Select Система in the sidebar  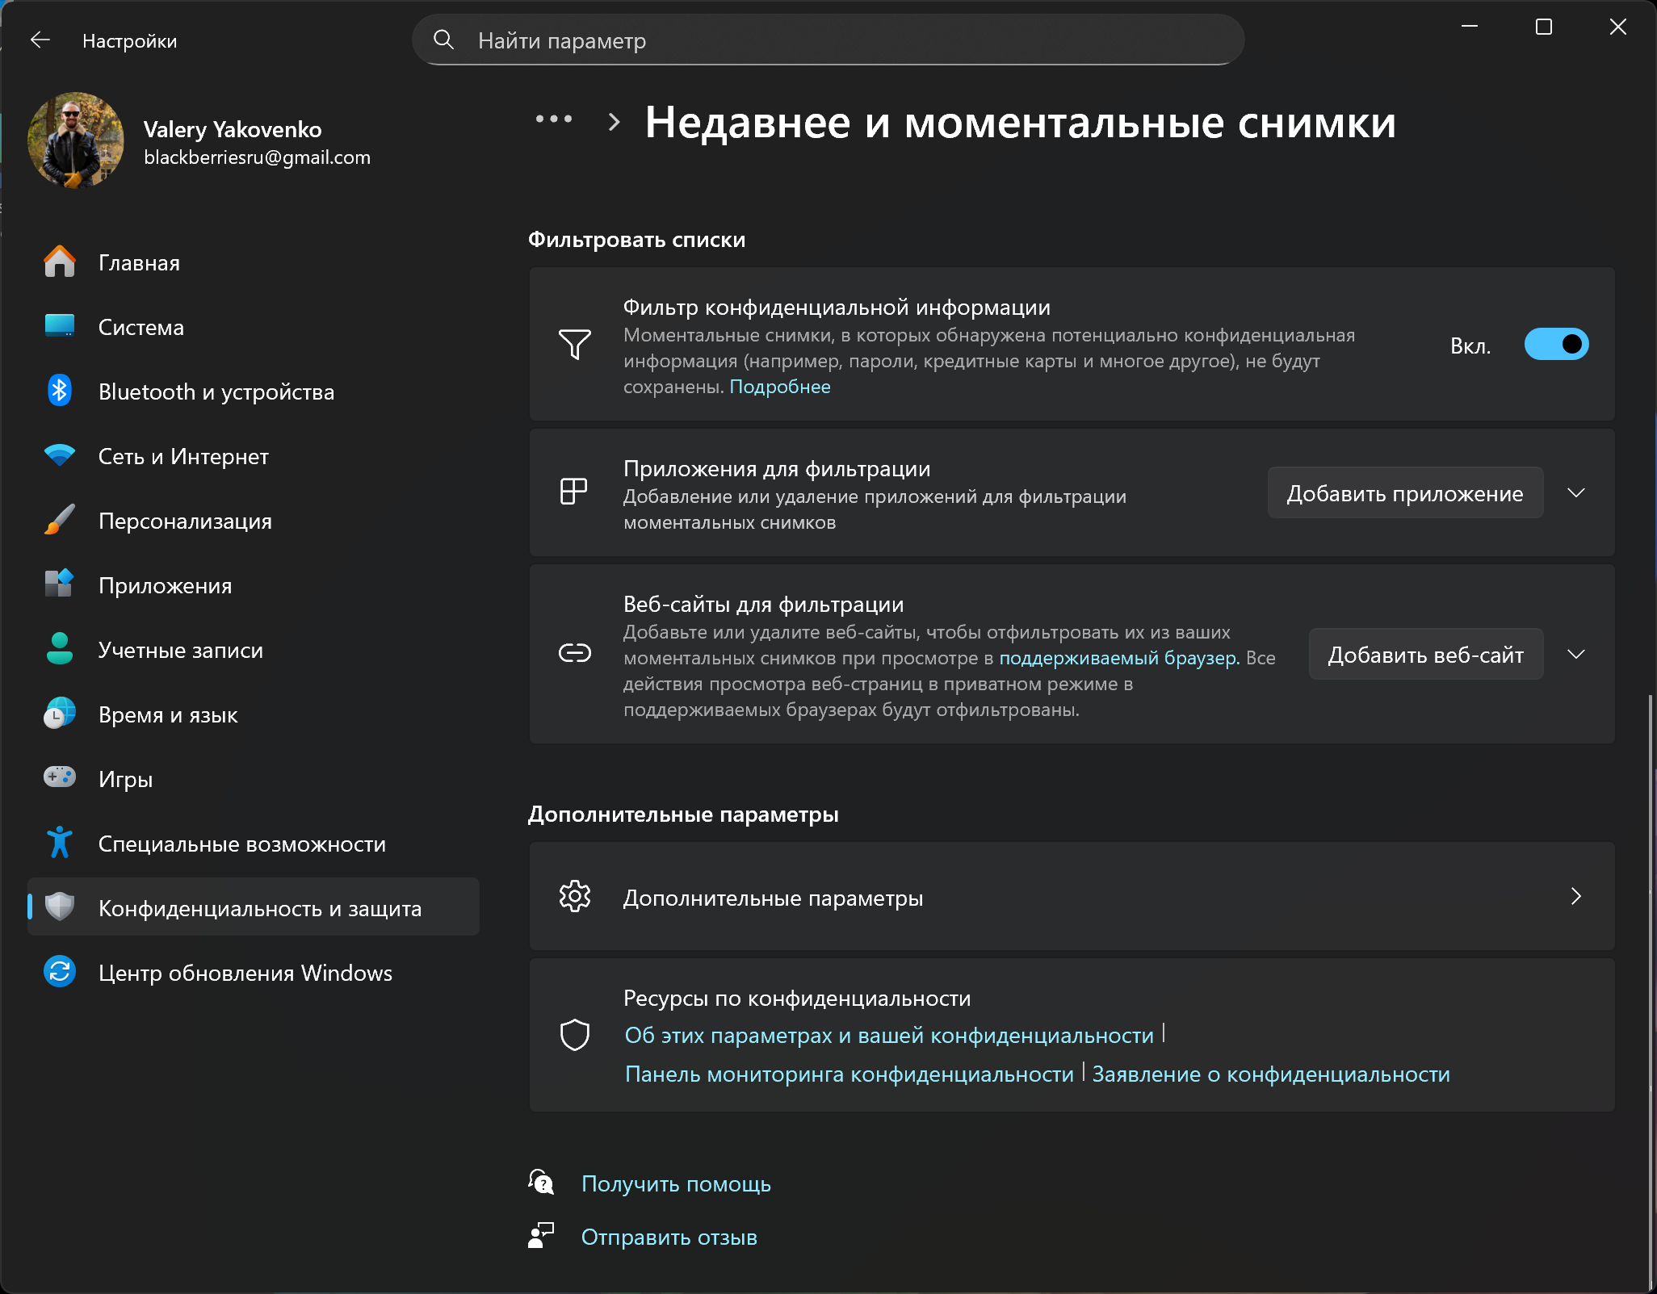coord(141,328)
